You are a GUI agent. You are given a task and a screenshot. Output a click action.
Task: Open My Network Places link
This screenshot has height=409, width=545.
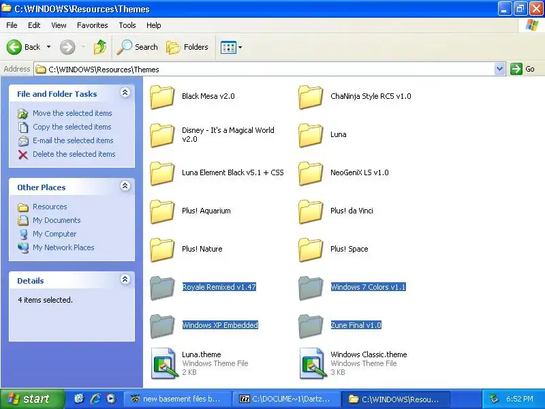coord(63,247)
